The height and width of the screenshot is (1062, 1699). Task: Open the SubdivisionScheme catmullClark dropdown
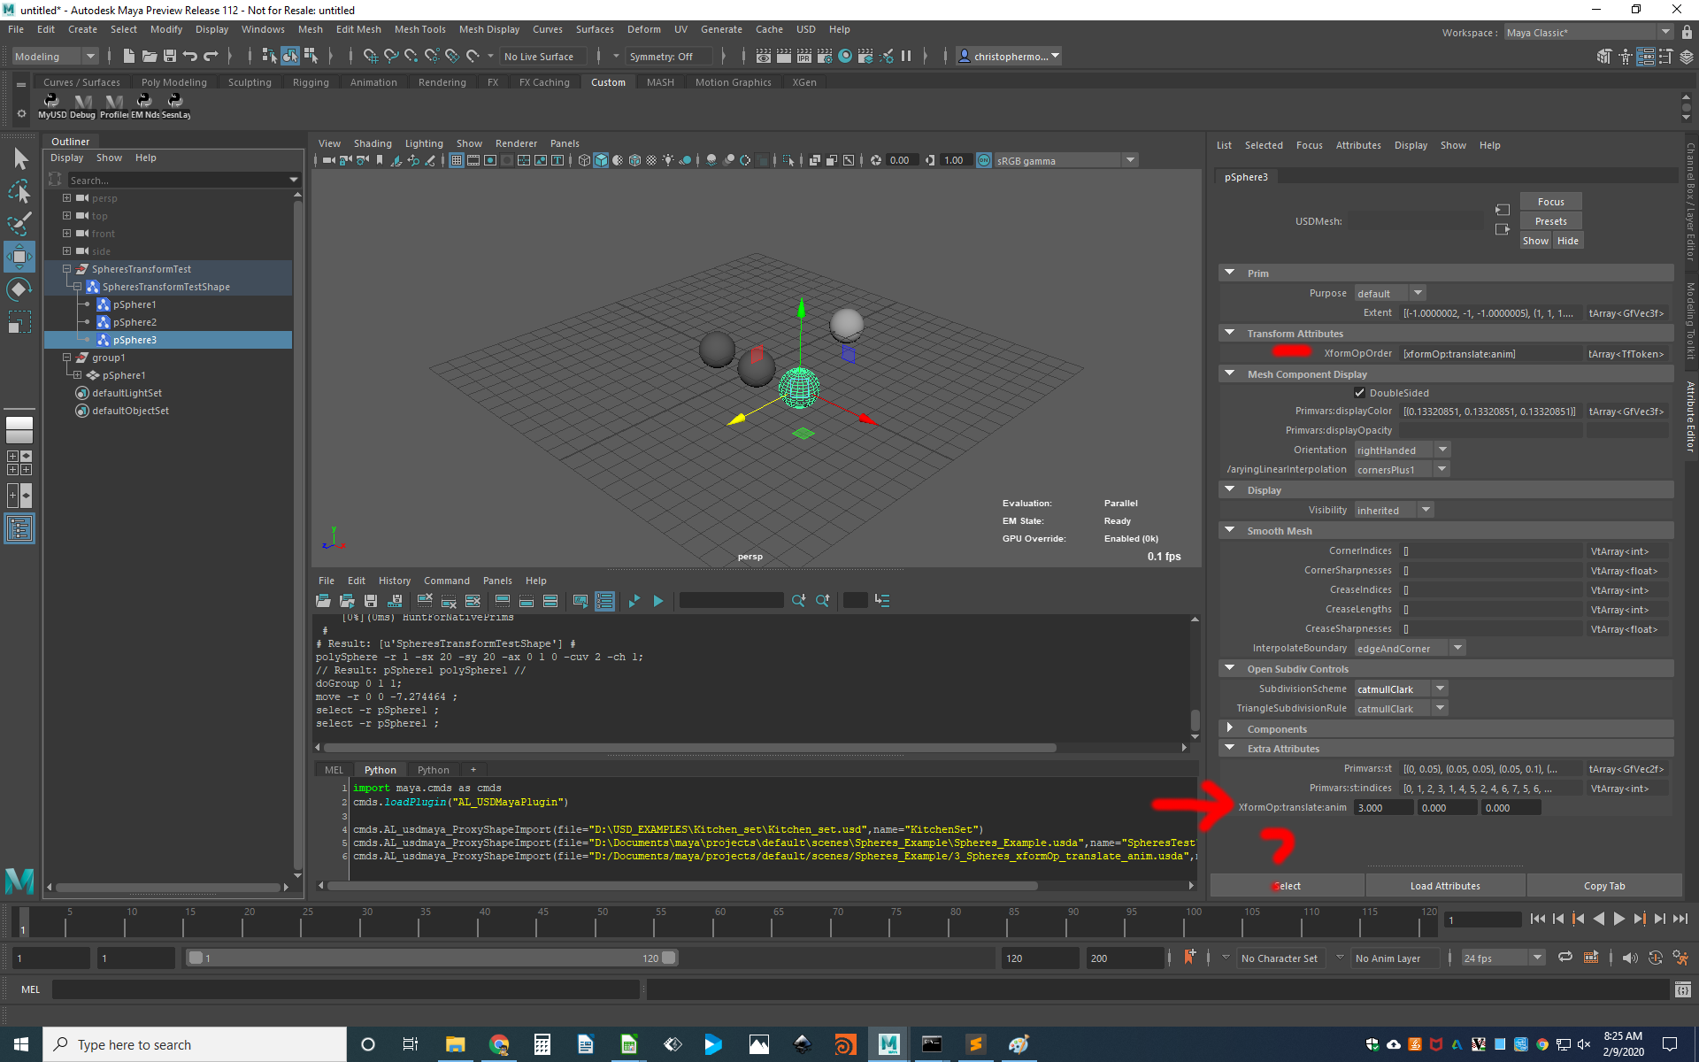click(x=1440, y=689)
